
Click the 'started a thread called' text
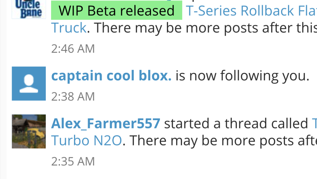(236, 123)
